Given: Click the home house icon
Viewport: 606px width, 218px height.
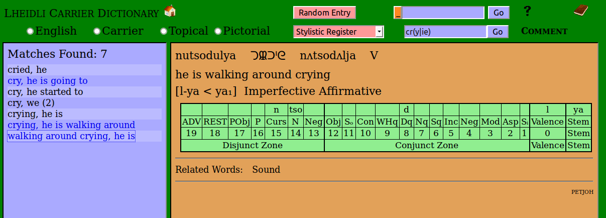Looking at the screenshot, I should 170,11.
